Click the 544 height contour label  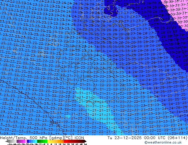[53, 123]
